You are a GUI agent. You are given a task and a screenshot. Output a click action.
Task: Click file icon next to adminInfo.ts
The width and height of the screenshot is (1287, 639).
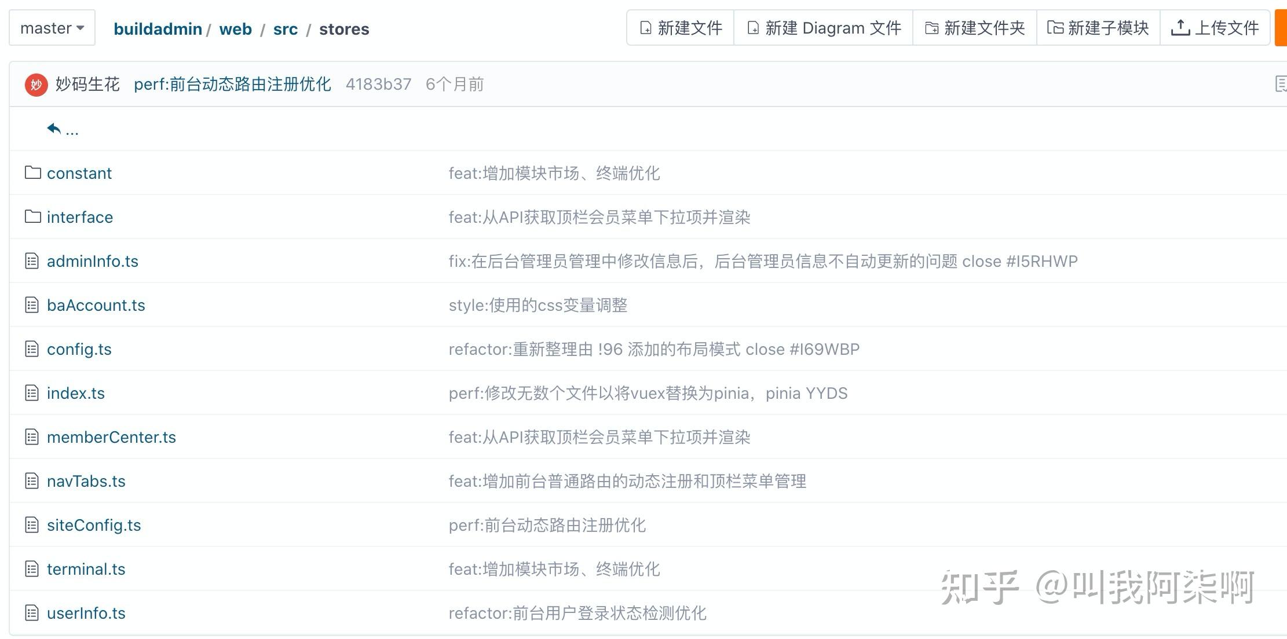point(32,261)
